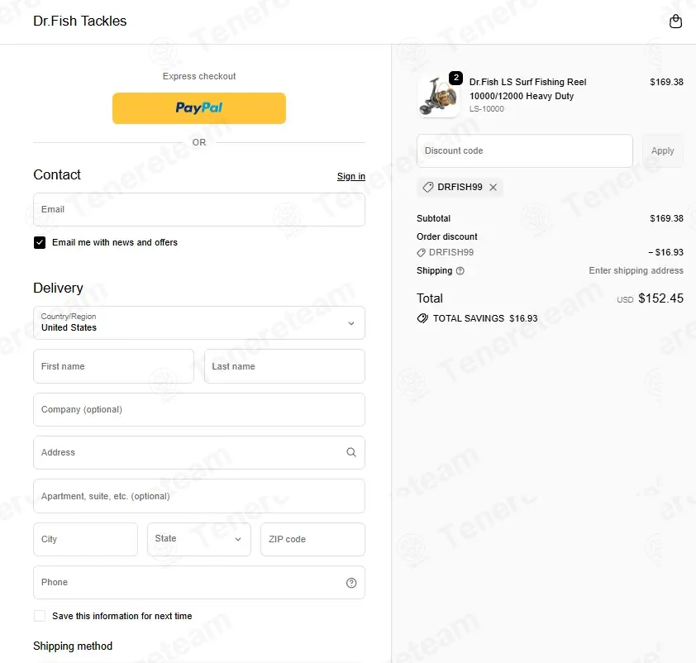Click the order discount amount – $16.93
This screenshot has height=663, width=696.
coord(665,252)
